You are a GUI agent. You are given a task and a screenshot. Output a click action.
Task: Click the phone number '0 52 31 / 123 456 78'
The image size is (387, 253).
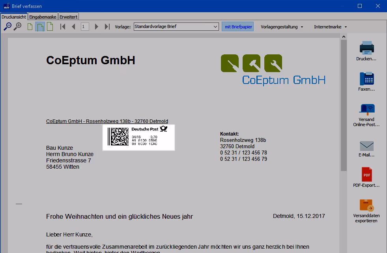tap(244, 153)
